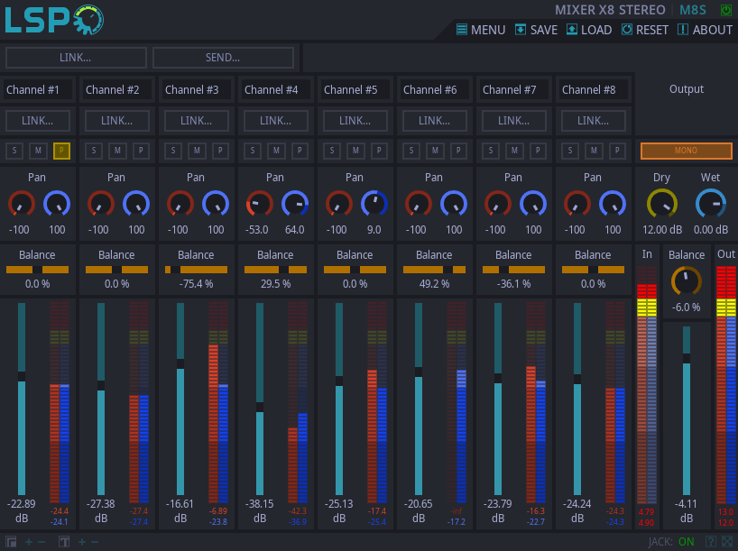The width and height of the screenshot is (738, 551).
Task: Click the LINK... button under Channel #6
Action: pos(435,121)
